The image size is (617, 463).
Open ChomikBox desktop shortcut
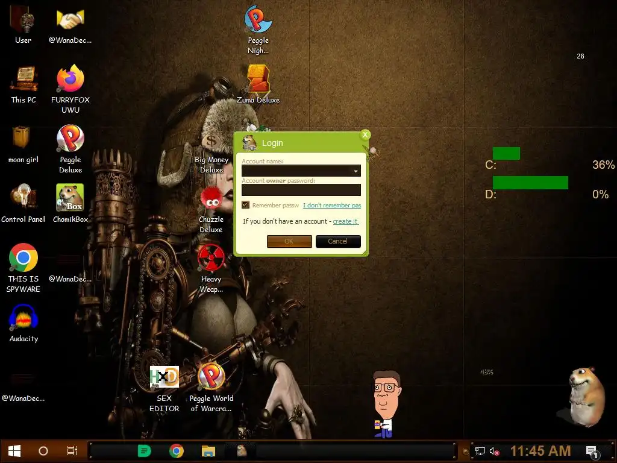pos(70,203)
